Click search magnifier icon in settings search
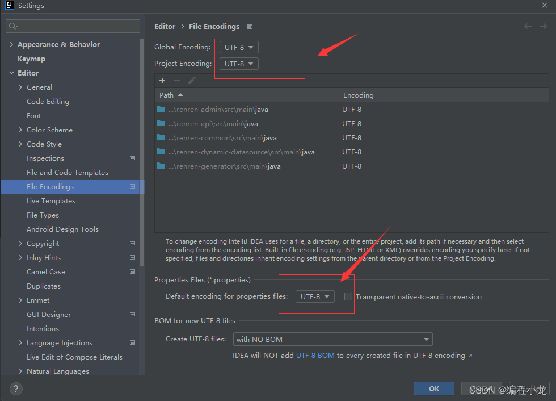 tap(13, 26)
